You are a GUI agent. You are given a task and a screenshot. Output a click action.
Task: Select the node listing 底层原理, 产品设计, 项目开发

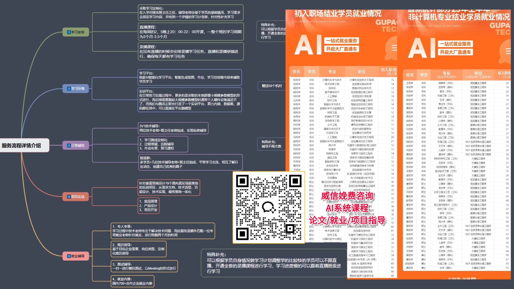tap(148, 206)
